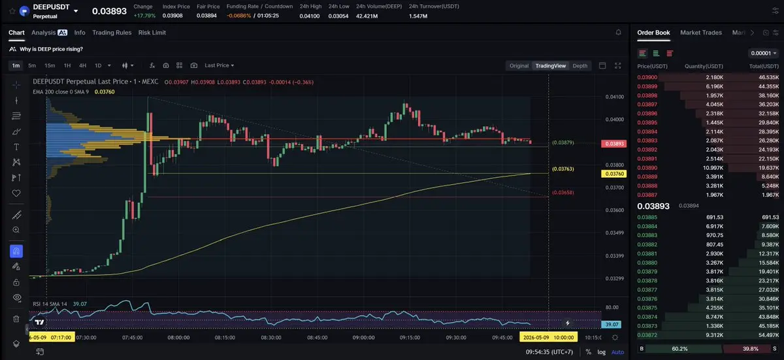Select the crosshair cursor tool

[x=16, y=84]
